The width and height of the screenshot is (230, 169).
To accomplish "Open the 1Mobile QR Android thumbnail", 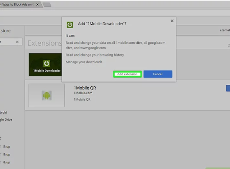I will (47, 95).
